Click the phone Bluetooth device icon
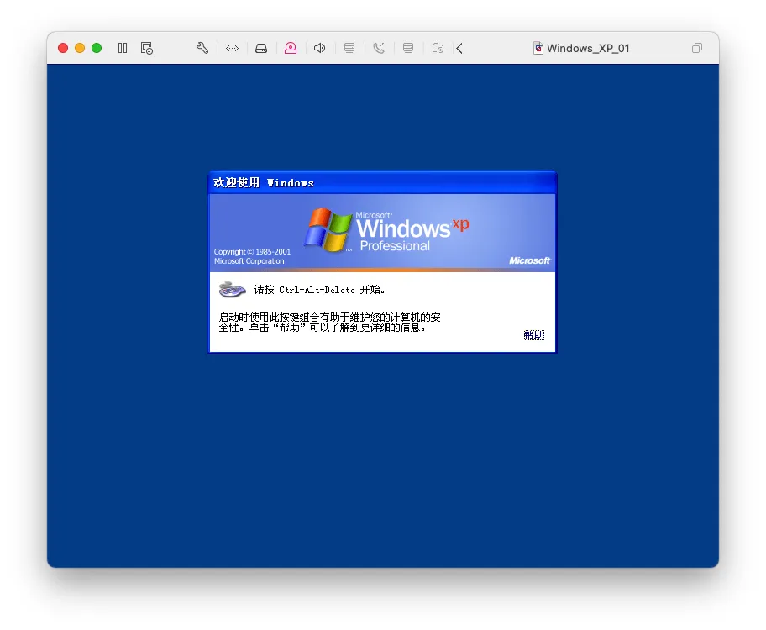The width and height of the screenshot is (766, 630). 379,48
